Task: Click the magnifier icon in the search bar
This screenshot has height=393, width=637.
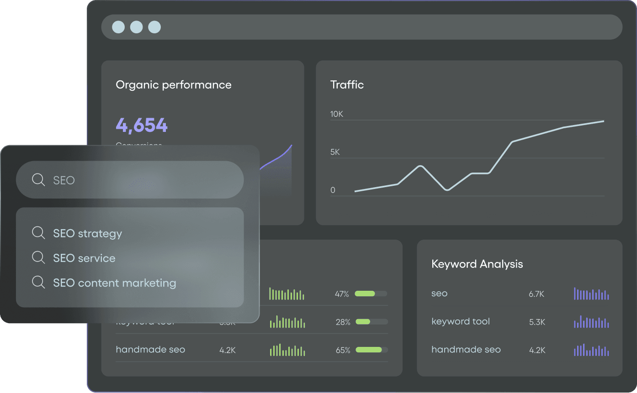Action: [x=38, y=180]
